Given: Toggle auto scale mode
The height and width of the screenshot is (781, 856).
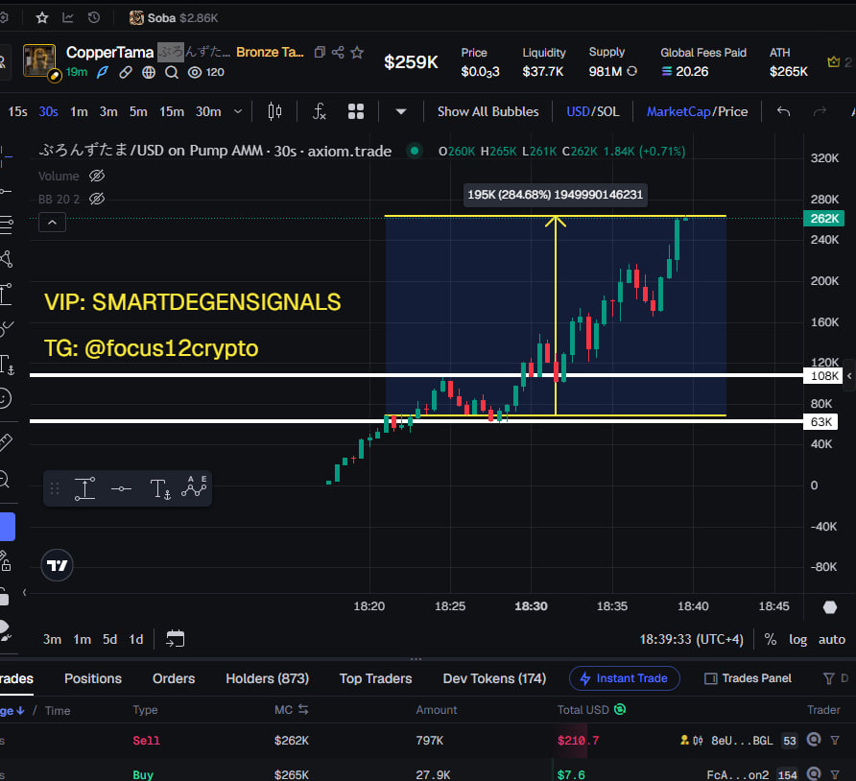Looking at the screenshot, I should 831,640.
